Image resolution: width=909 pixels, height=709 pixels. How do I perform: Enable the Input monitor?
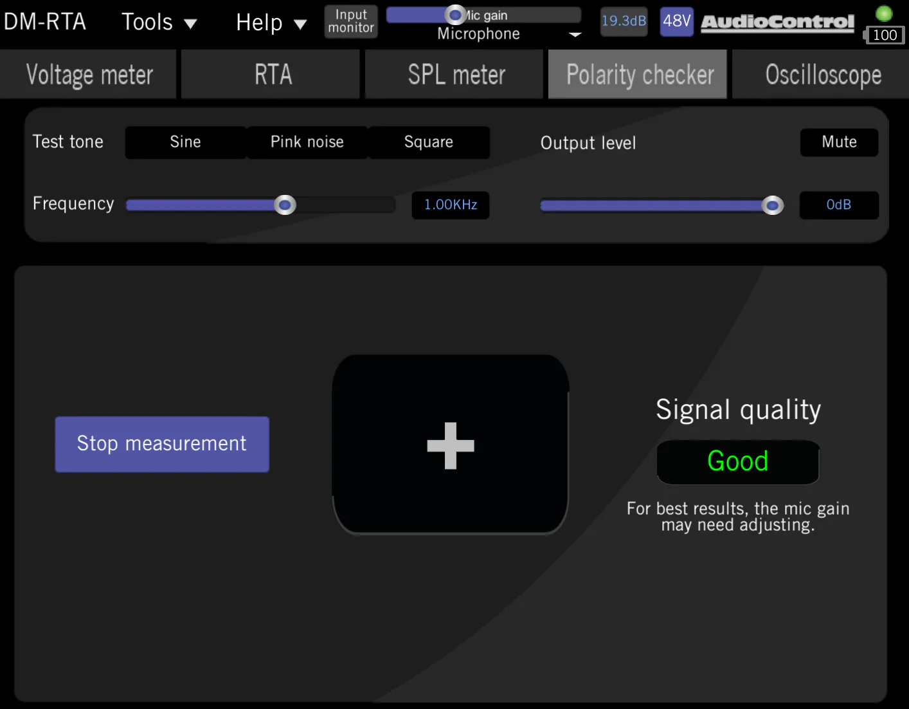[350, 21]
